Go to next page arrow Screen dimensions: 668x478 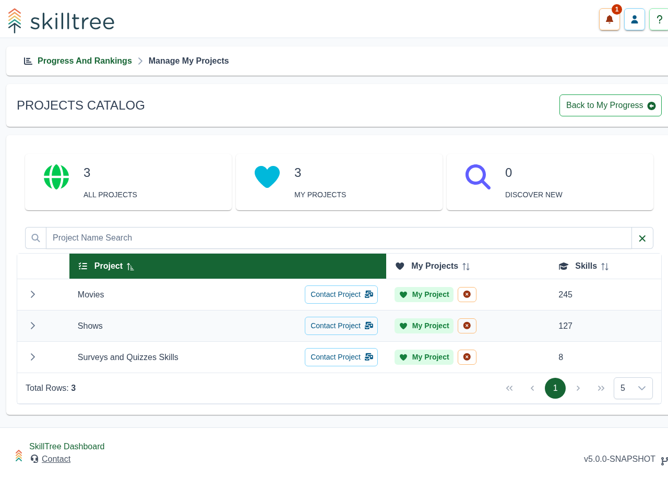[578, 388]
